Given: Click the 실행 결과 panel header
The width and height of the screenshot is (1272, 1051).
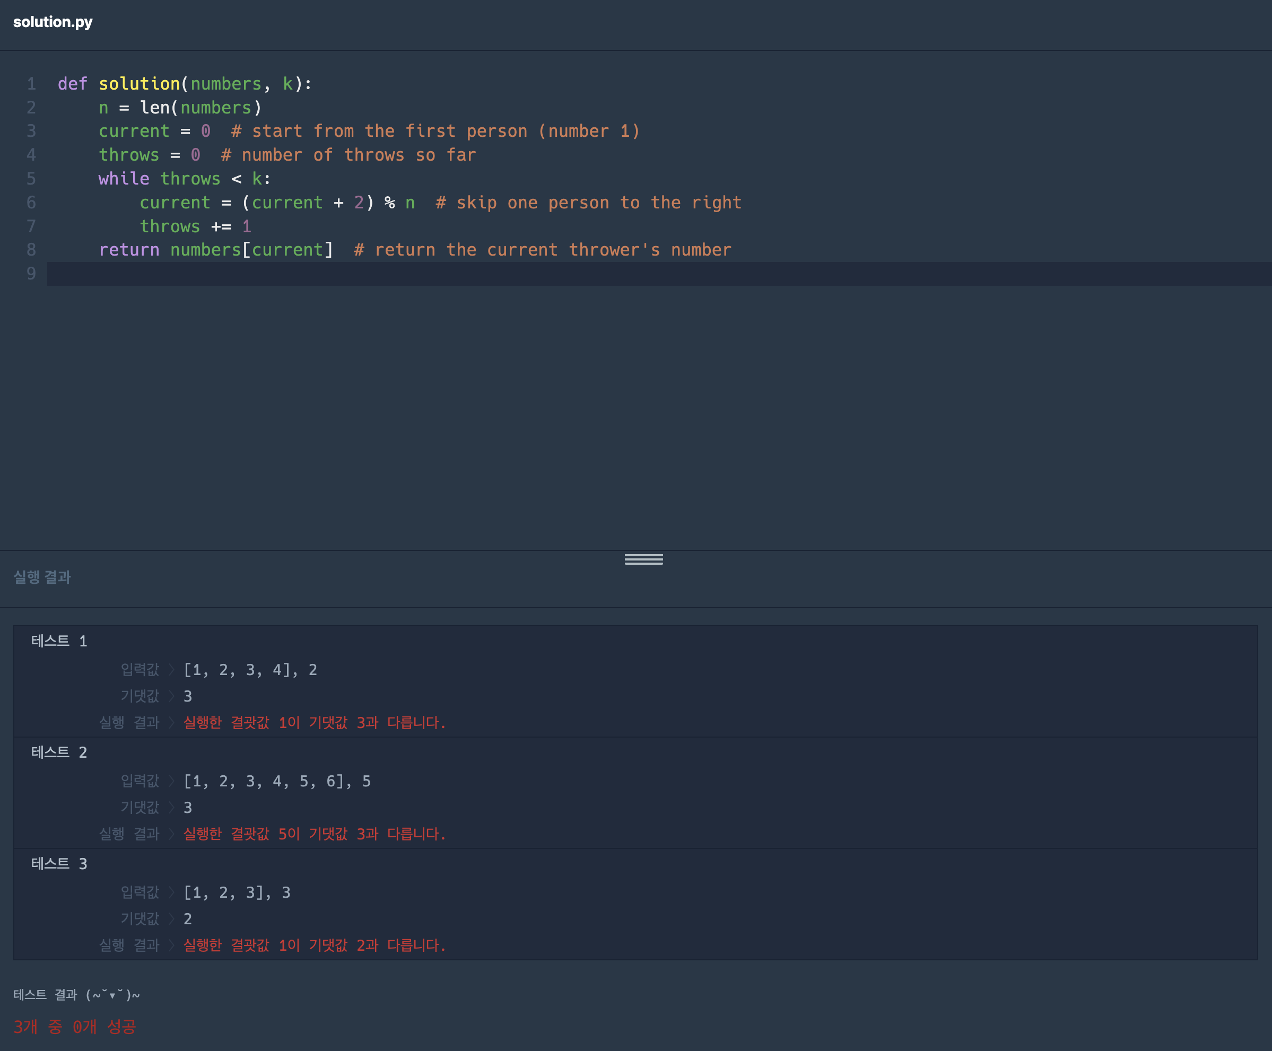Looking at the screenshot, I should [x=42, y=577].
